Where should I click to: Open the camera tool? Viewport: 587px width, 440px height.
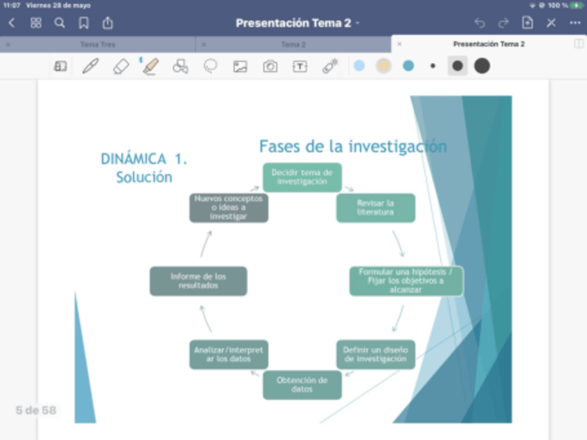270,66
